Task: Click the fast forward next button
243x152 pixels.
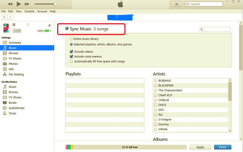Action: [27, 4]
